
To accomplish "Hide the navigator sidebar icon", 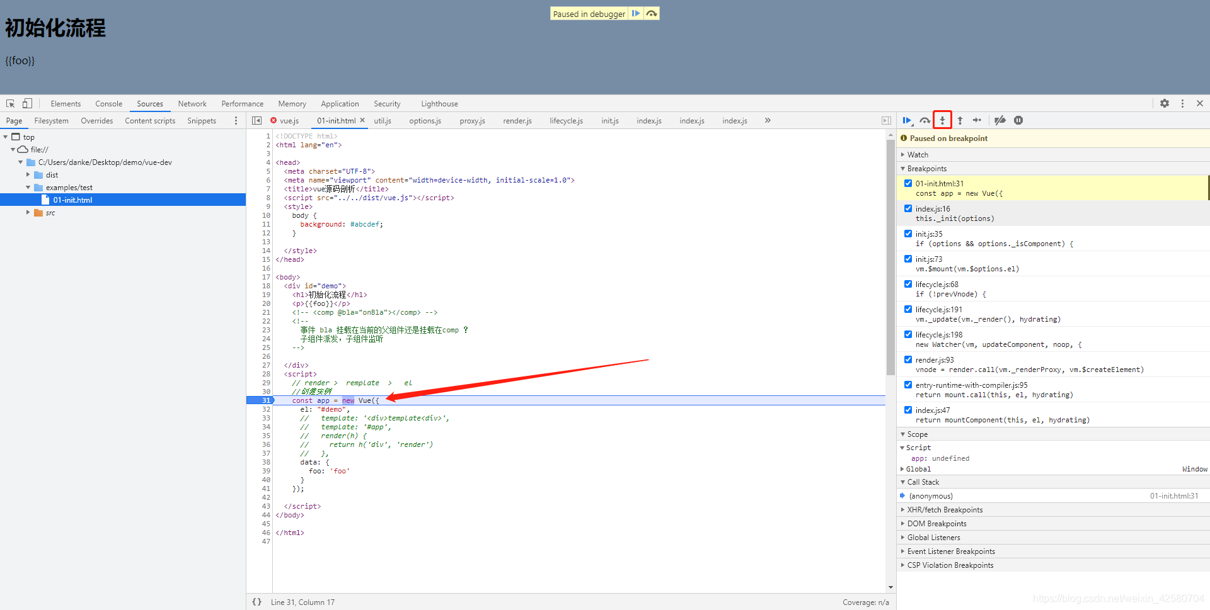I will [256, 120].
